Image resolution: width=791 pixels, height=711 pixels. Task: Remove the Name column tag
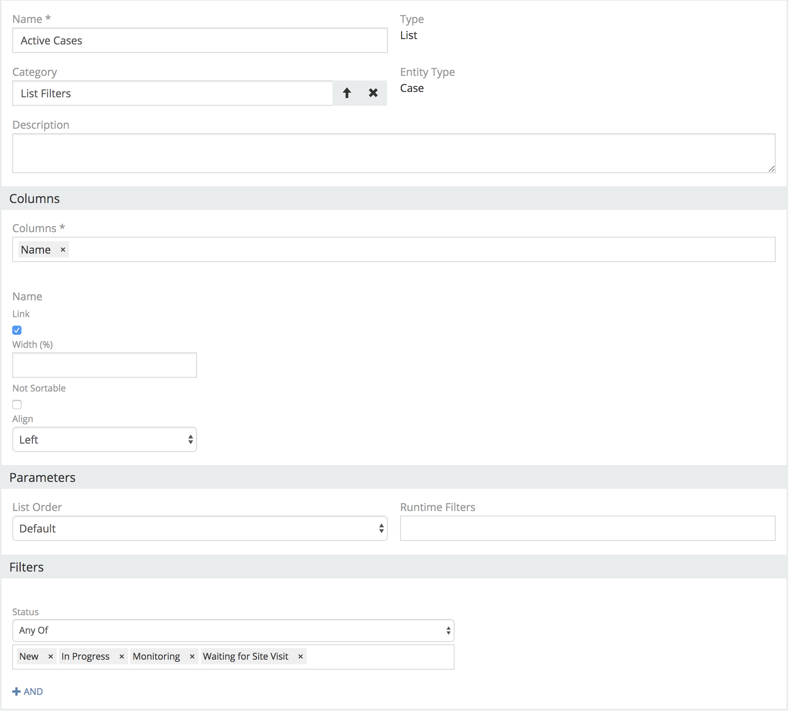(x=63, y=250)
